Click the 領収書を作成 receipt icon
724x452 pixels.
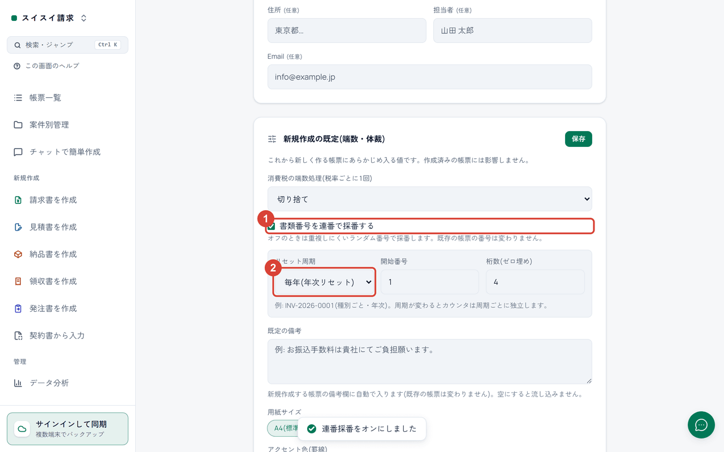tap(18, 281)
